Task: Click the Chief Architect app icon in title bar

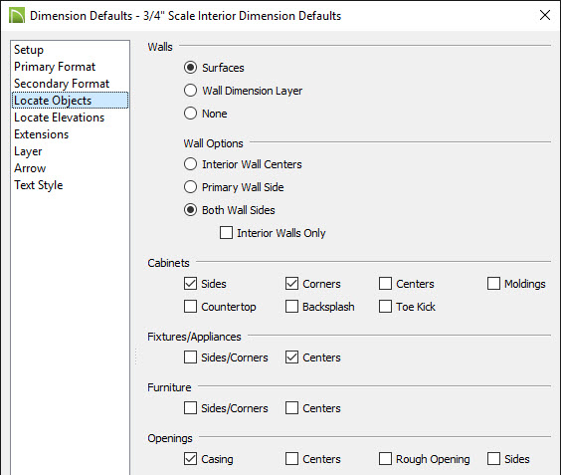Action: [x=17, y=15]
